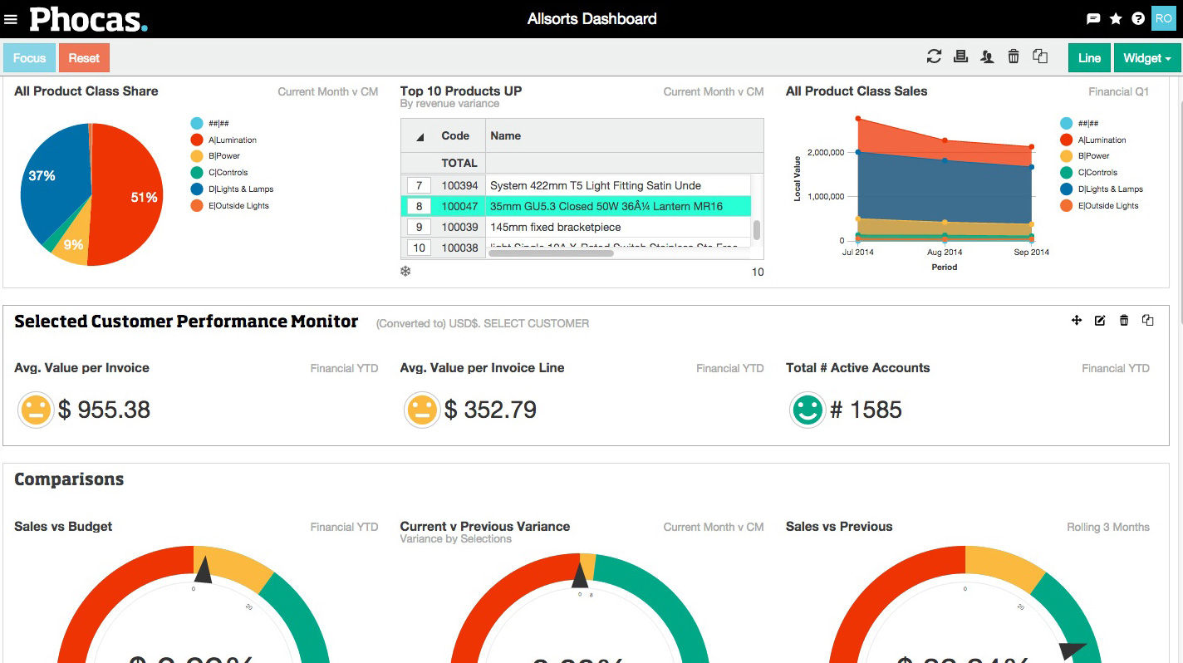Select row 7 code 100394
Viewport: 1183px width, 663px height.
pyautogui.click(x=576, y=185)
